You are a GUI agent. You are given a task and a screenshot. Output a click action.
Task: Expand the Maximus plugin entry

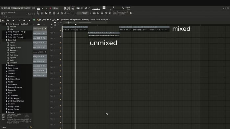pyautogui.click(x=11, y=76)
